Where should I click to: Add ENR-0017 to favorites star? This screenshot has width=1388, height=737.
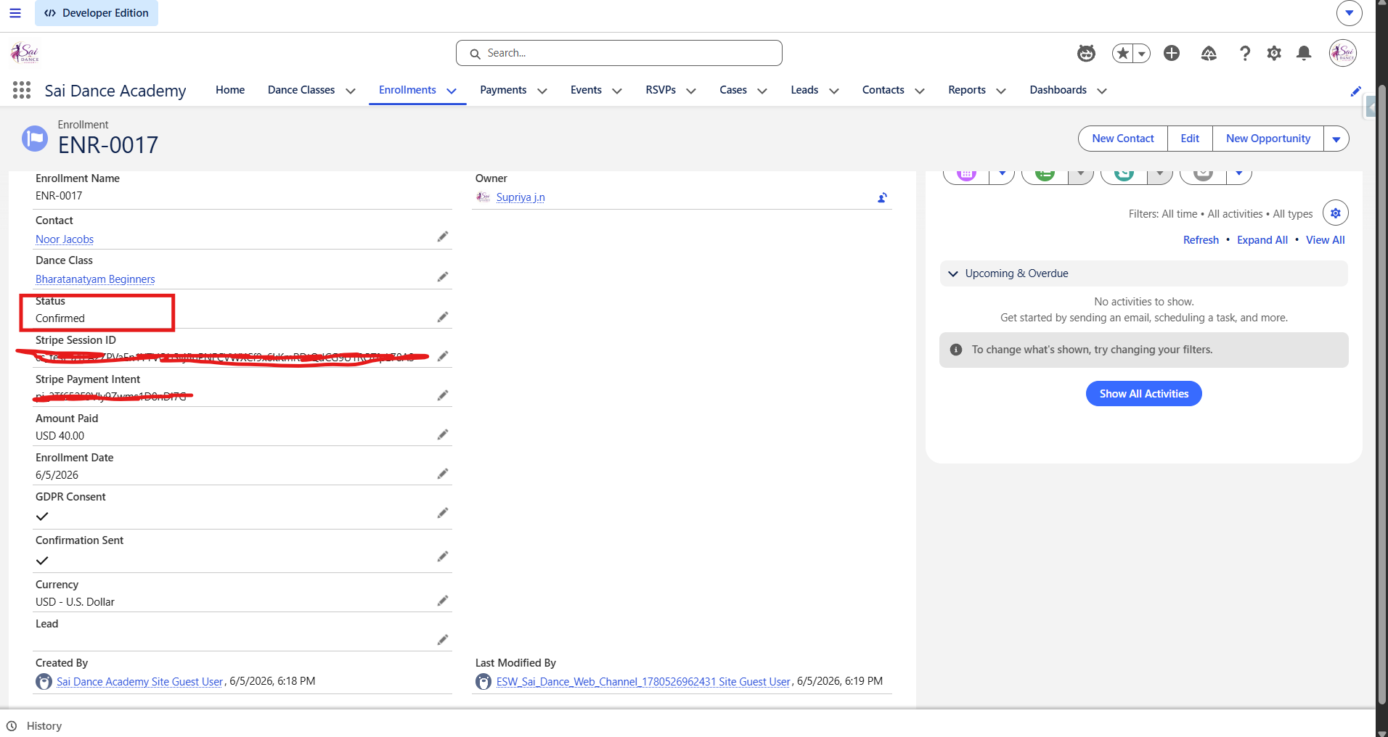pos(1123,53)
